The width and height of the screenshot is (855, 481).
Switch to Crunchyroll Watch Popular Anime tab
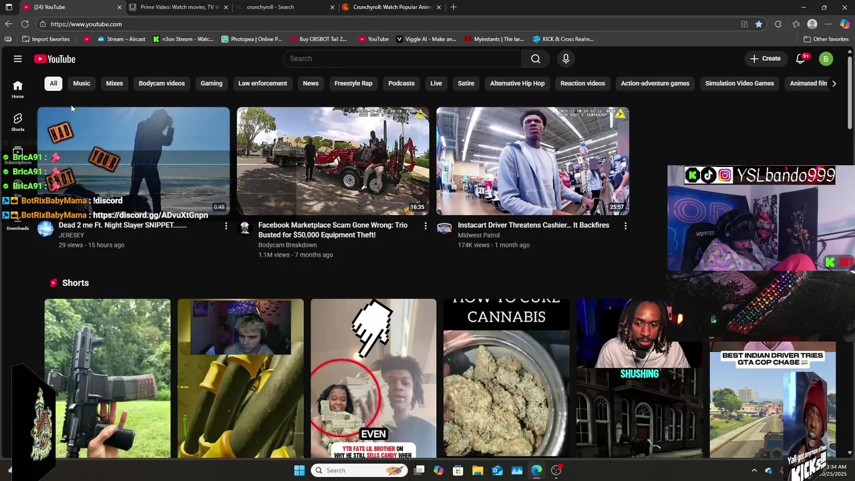point(391,7)
